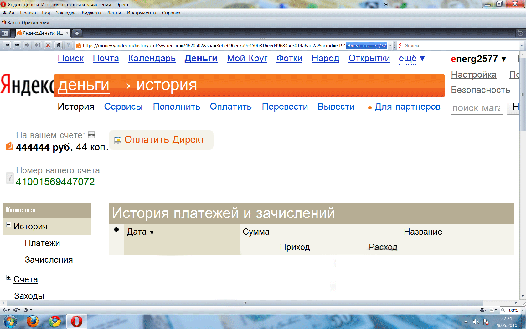Open closed tabs trash icon
The image size is (526, 329).
point(520,33)
